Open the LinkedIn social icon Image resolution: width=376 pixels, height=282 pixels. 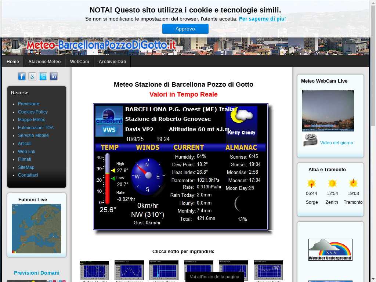click(x=54, y=76)
